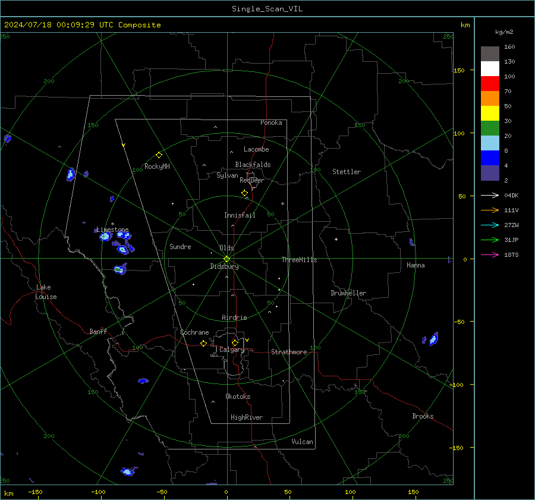
Task: Click the yellow V marker east of Calgary
Action: point(247,340)
